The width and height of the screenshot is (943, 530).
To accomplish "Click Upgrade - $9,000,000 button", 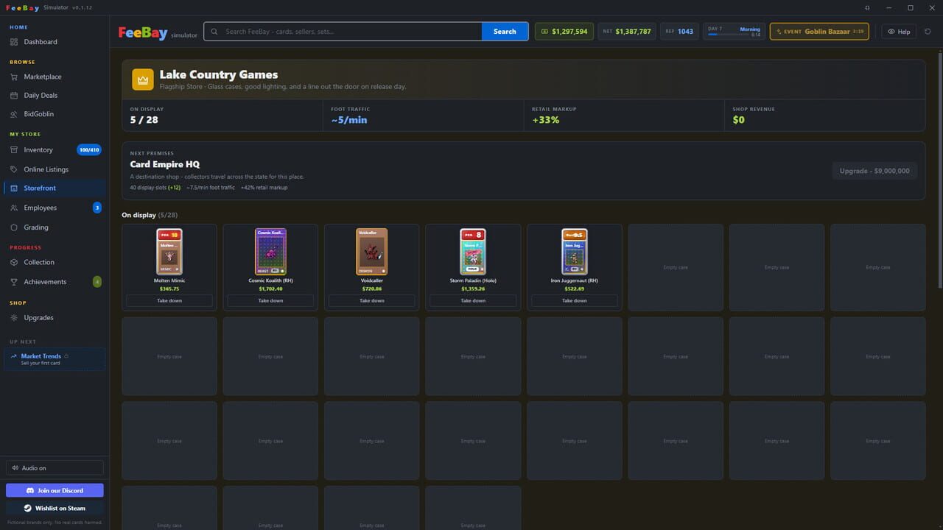I will (x=874, y=171).
